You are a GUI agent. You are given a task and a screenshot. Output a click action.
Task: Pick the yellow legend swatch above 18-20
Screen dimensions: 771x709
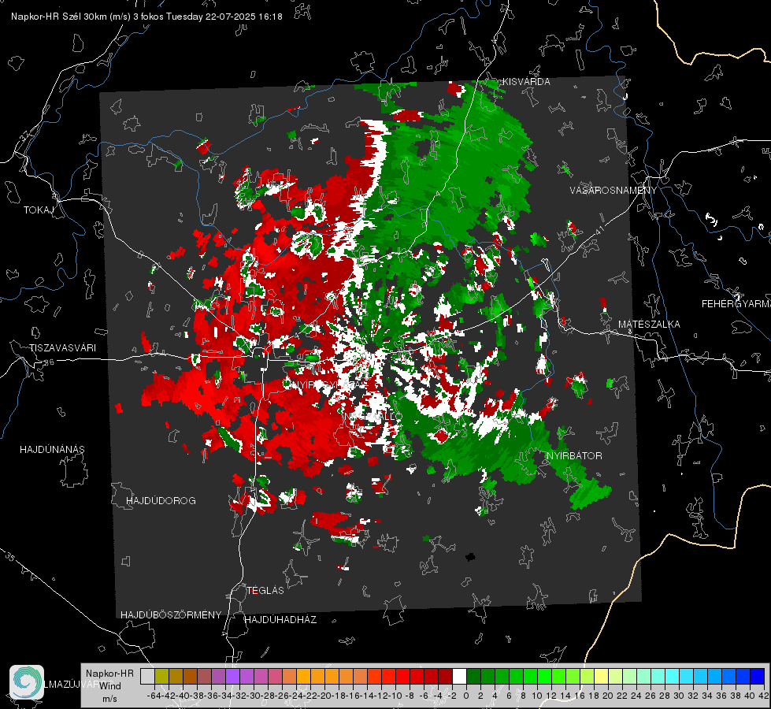[601, 676]
